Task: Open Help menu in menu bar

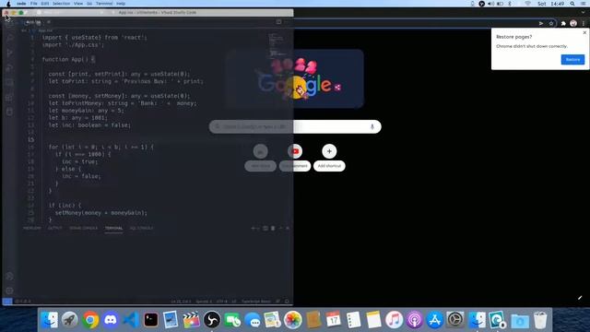Action: pos(121,4)
